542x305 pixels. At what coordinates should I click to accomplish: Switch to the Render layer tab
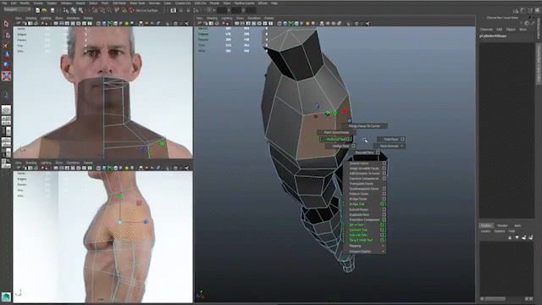(502, 225)
